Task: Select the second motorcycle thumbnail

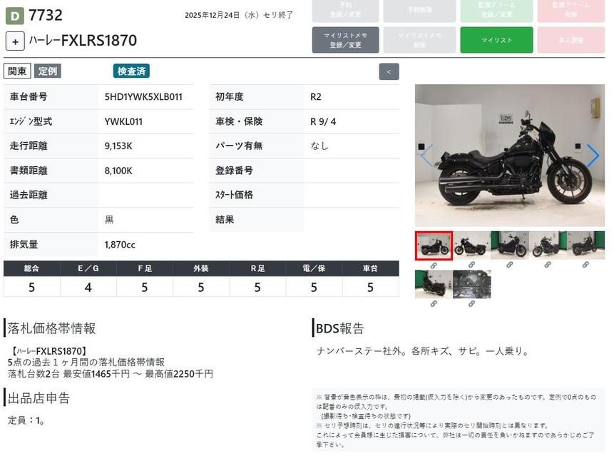Action: 471,245
